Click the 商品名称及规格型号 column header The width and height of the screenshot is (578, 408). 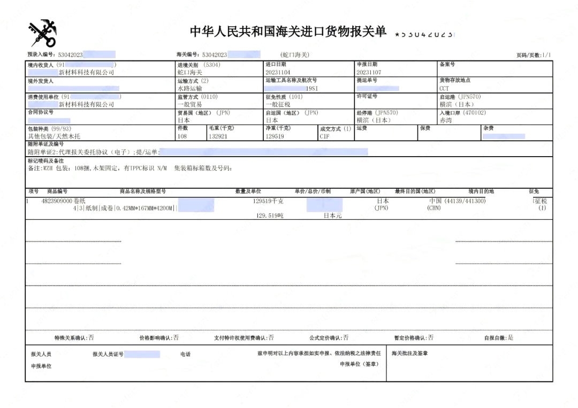click(x=143, y=191)
